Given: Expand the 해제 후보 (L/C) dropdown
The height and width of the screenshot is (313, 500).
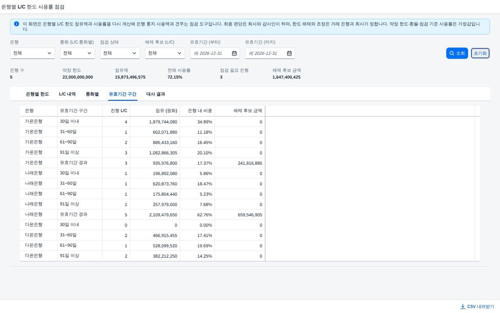Looking at the screenshot, I should [x=165, y=53].
